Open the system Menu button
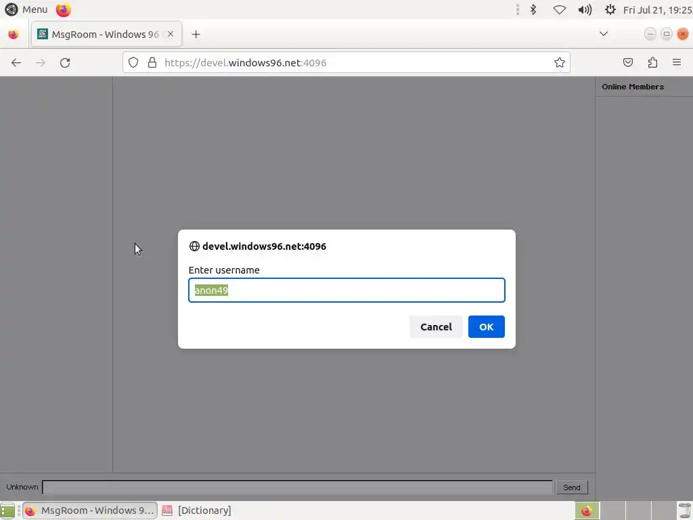 click(26, 9)
